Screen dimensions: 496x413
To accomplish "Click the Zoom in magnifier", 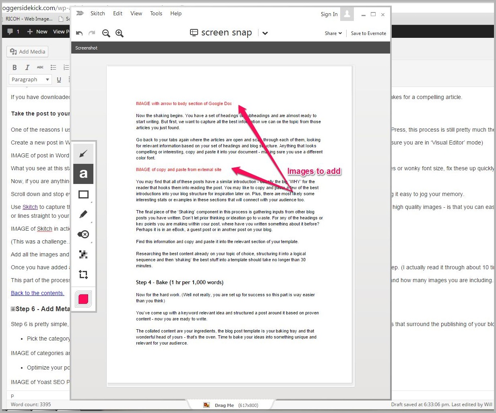I will tap(120, 33).
